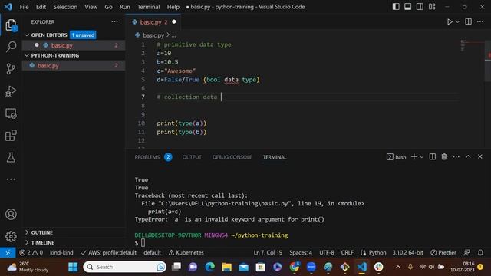Open the Manage gear icon

[x=11, y=236]
